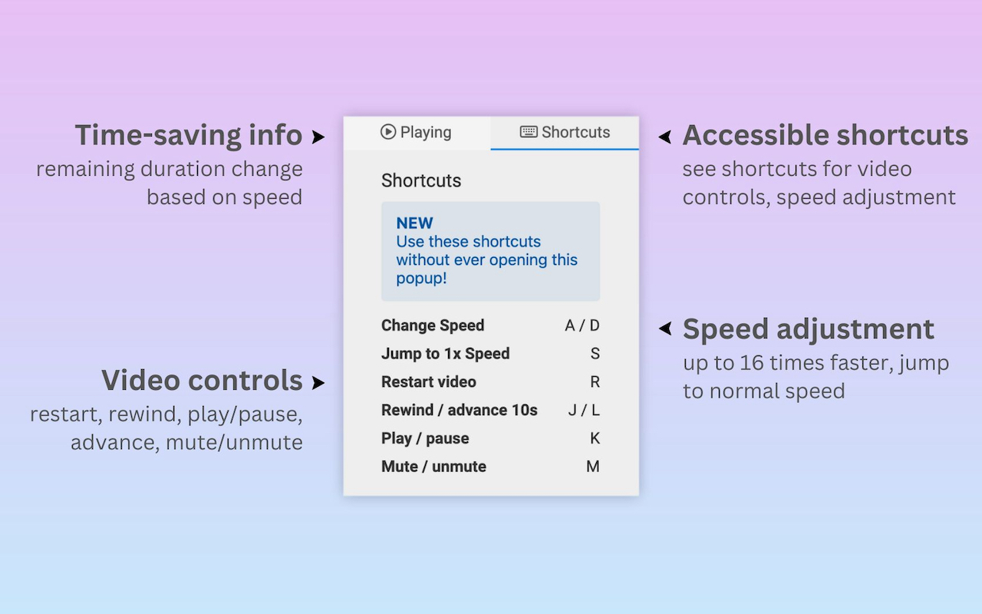Click the keyboard icon on Shortcuts tab
982x614 pixels.
(x=529, y=132)
